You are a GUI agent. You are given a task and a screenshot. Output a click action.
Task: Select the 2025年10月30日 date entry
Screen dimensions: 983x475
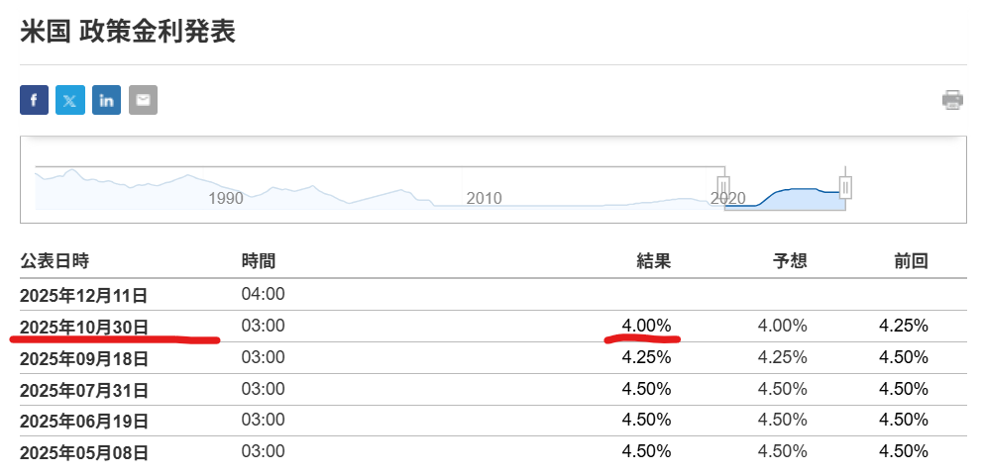click(x=84, y=326)
